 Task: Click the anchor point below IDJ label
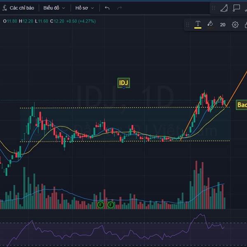(x=124, y=87)
